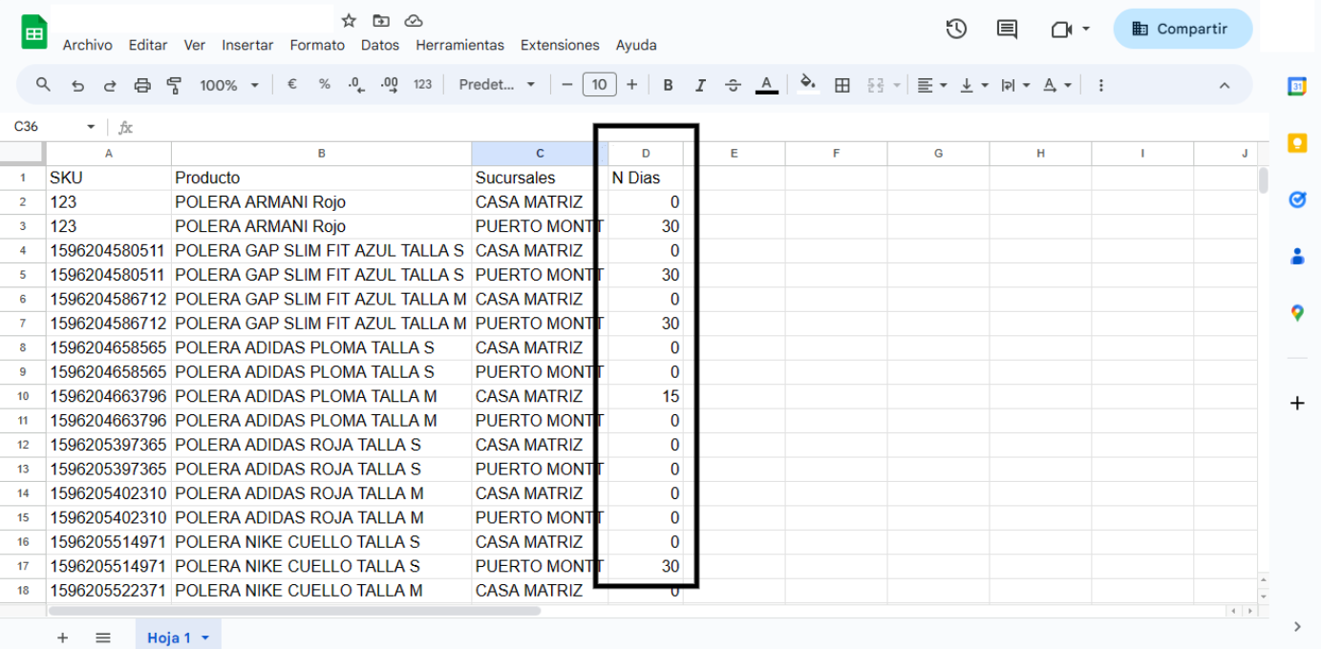Image resolution: width=1321 pixels, height=649 pixels.
Task: Open horizontal align dropdown
Action: coord(931,85)
